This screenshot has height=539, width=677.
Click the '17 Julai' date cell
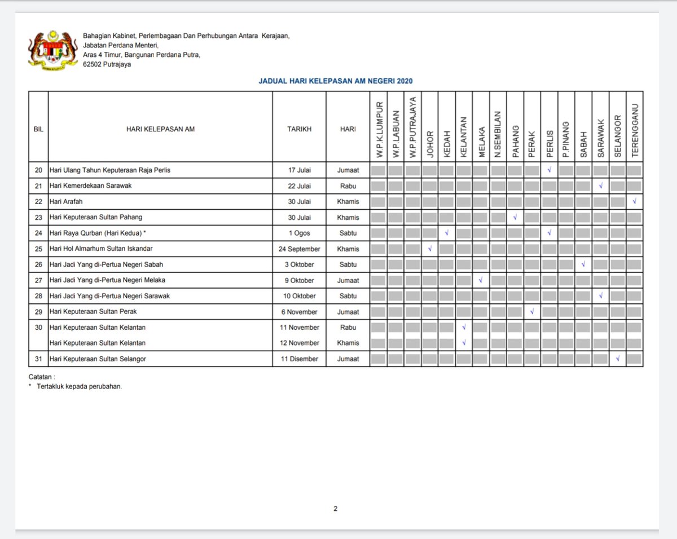(x=299, y=170)
